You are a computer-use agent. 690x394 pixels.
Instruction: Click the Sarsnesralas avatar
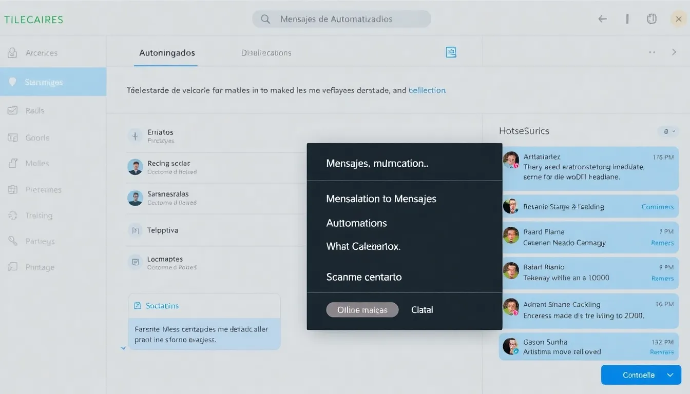(x=135, y=198)
